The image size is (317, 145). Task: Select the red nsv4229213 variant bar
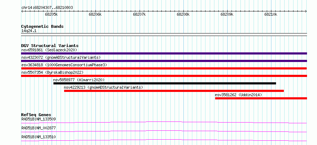coord(174,91)
